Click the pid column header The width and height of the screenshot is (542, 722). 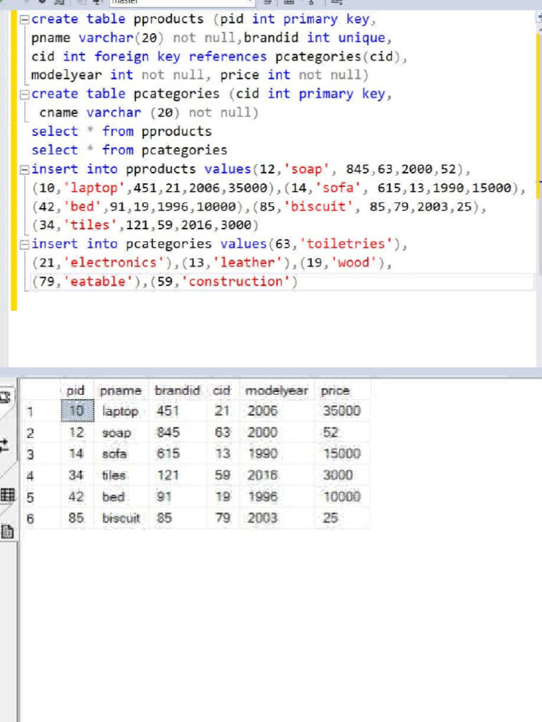click(76, 390)
